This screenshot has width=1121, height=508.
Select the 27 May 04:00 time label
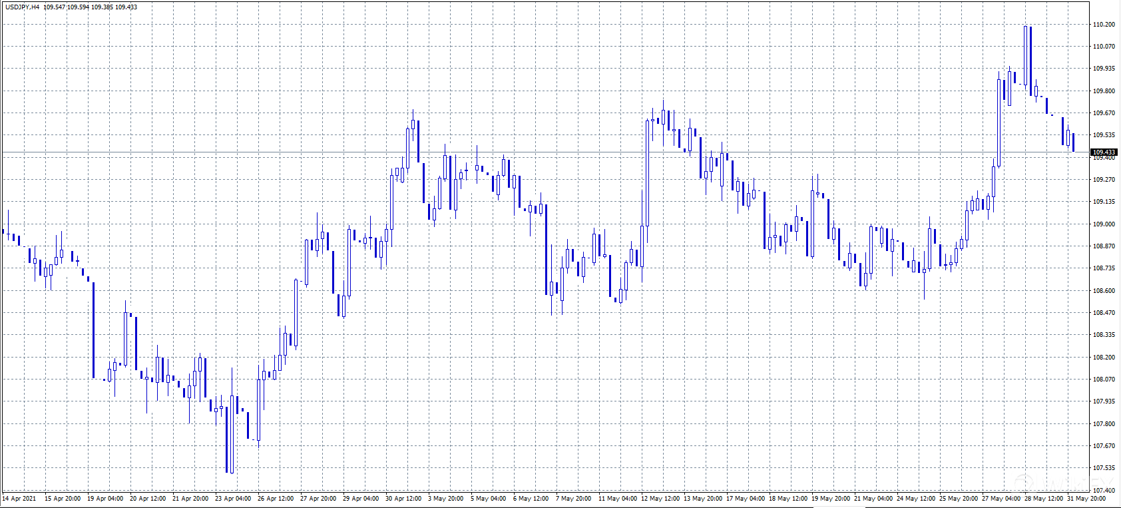1001,499
